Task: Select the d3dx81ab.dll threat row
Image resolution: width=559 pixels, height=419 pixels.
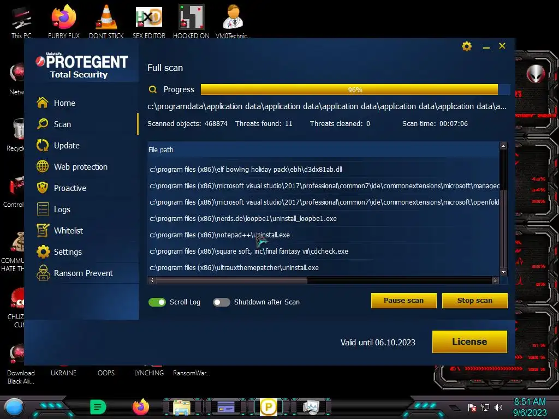Action: (x=324, y=170)
